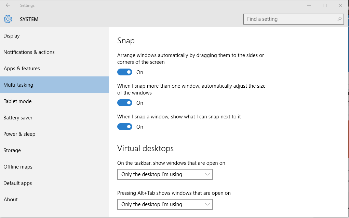The image size is (349, 218).
Task: Disable show what I can snap toggle
Action: (125, 127)
